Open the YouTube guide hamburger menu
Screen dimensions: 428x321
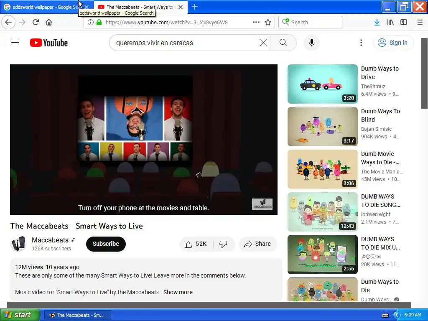tap(15, 43)
